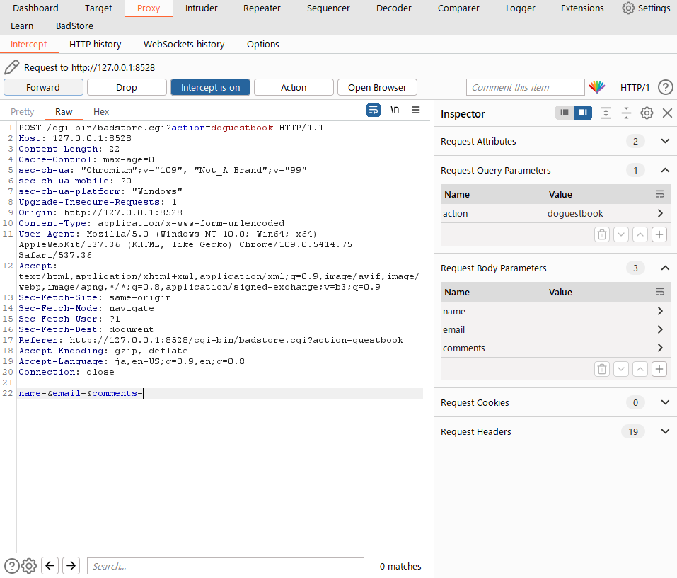Go to next search match arrow

[71, 565]
